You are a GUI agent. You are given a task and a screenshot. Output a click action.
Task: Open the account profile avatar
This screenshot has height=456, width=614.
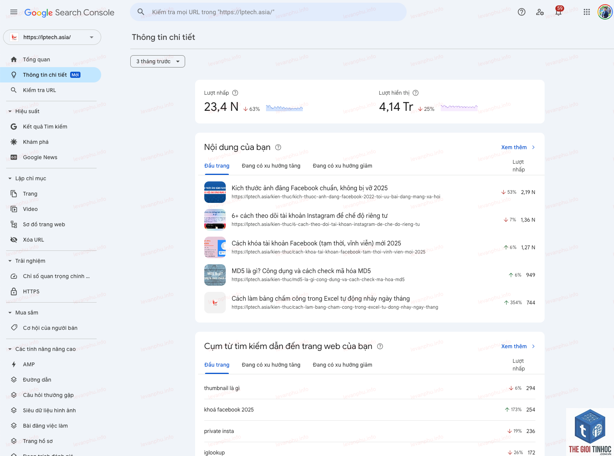[x=605, y=12]
